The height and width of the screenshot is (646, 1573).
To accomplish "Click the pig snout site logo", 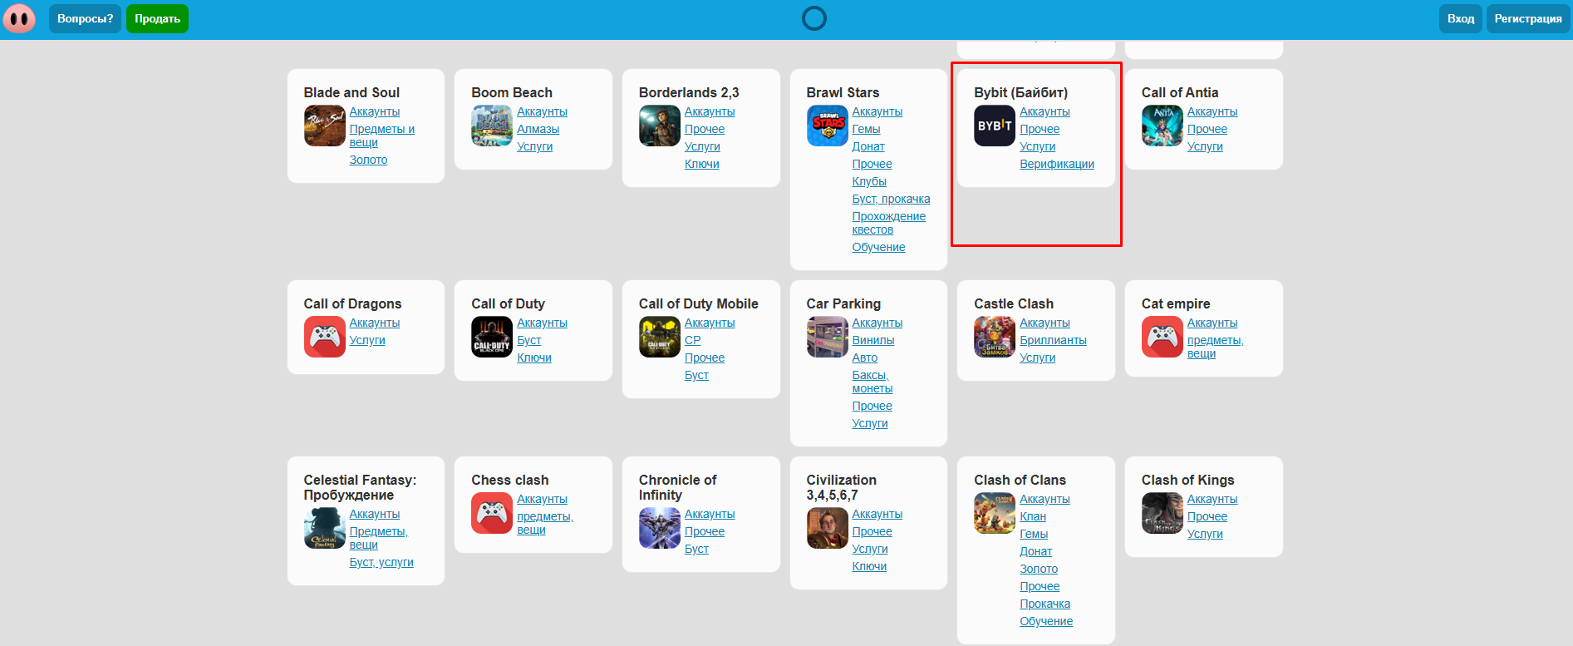I will 19,18.
